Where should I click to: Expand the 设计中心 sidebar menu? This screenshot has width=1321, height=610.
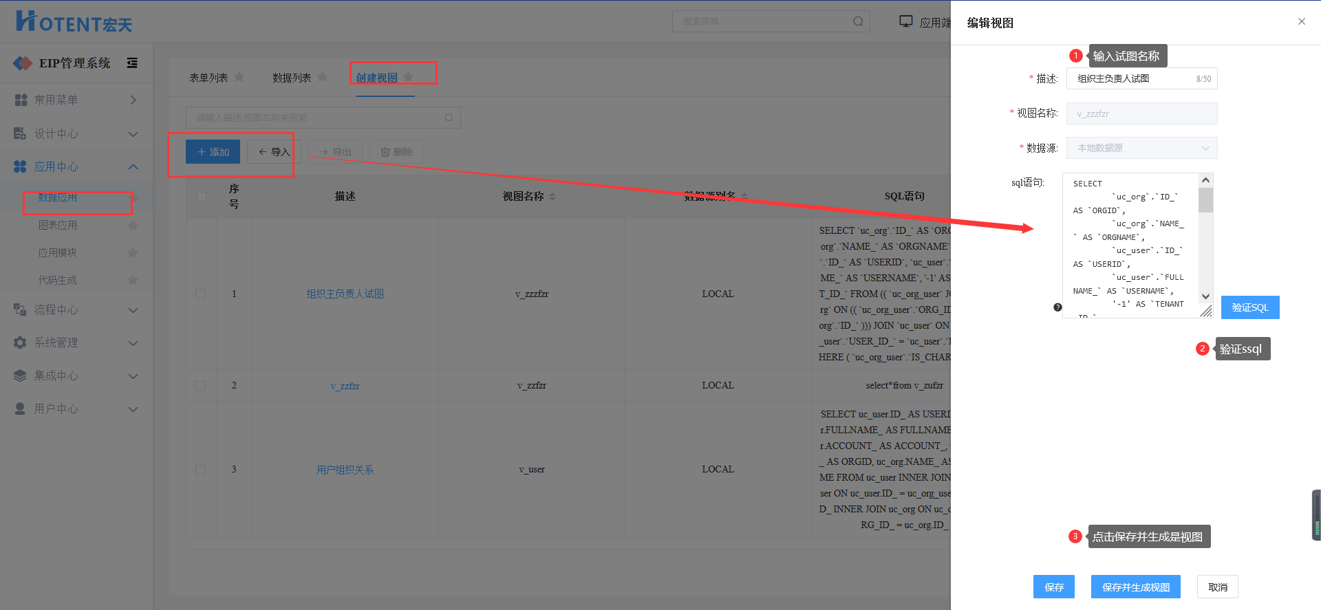pos(76,133)
